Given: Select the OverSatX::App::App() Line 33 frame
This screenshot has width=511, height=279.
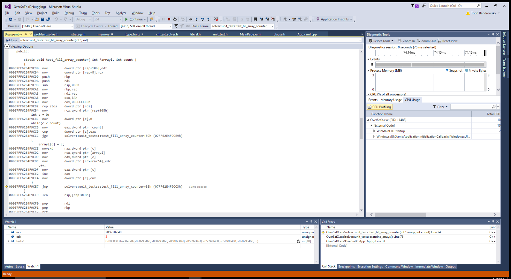Looking at the screenshot, I should click(355, 241).
